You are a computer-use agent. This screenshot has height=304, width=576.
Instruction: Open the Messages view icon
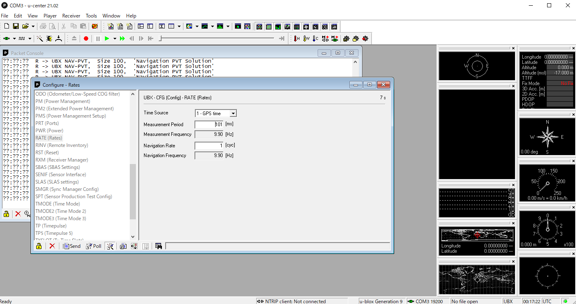[x=141, y=26]
